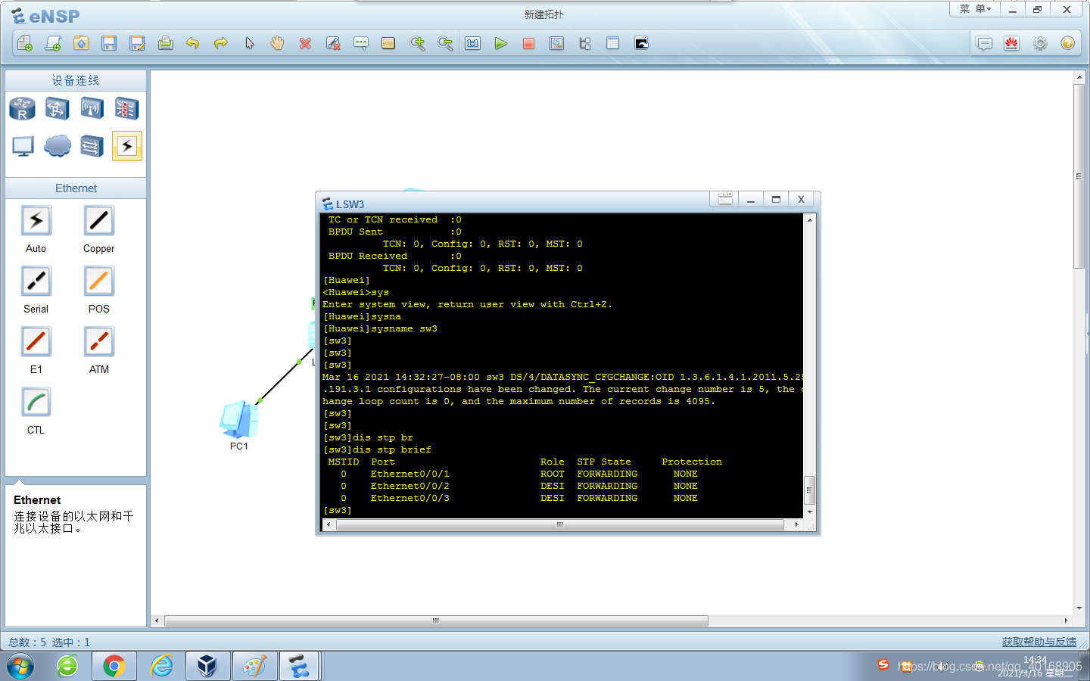Choose the Copper cable type
The height and width of the screenshot is (681, 1090).
(x=98, y=221)
